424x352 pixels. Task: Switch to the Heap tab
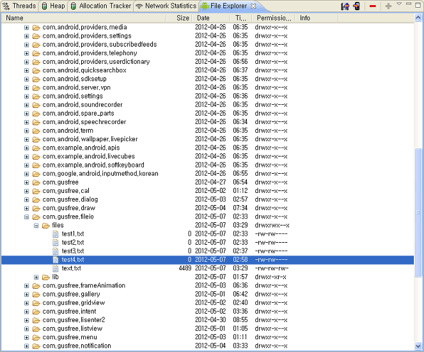(53, 6)
